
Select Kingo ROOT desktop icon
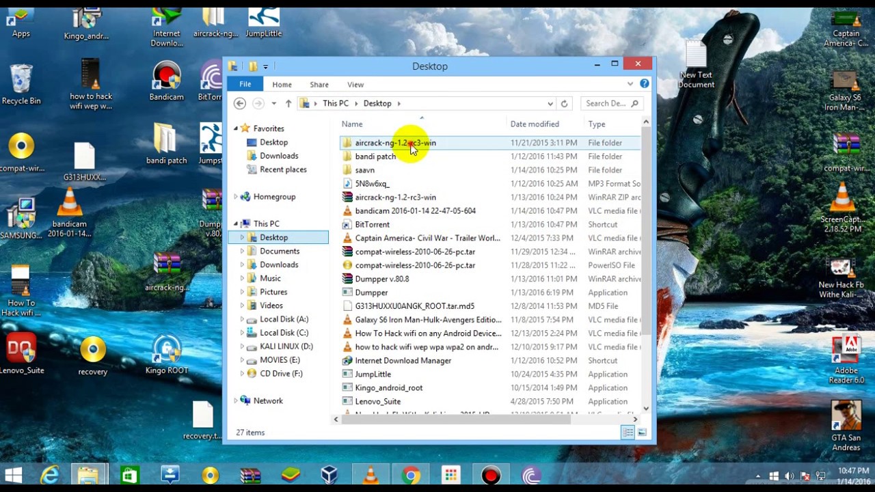coord(167,355)
